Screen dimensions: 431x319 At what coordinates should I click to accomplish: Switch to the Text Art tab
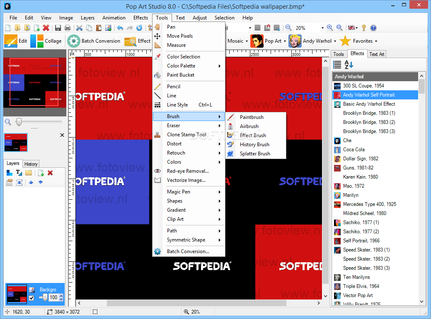[x=377, y=54]
